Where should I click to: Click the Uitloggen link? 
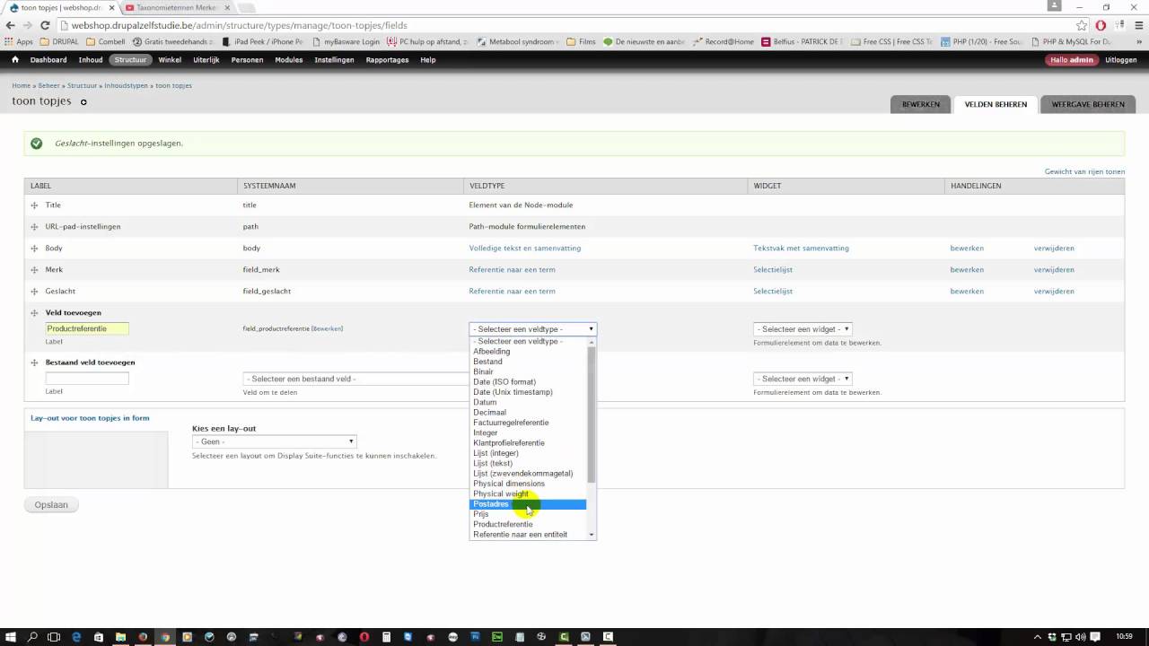click(x=1121, y=60)
